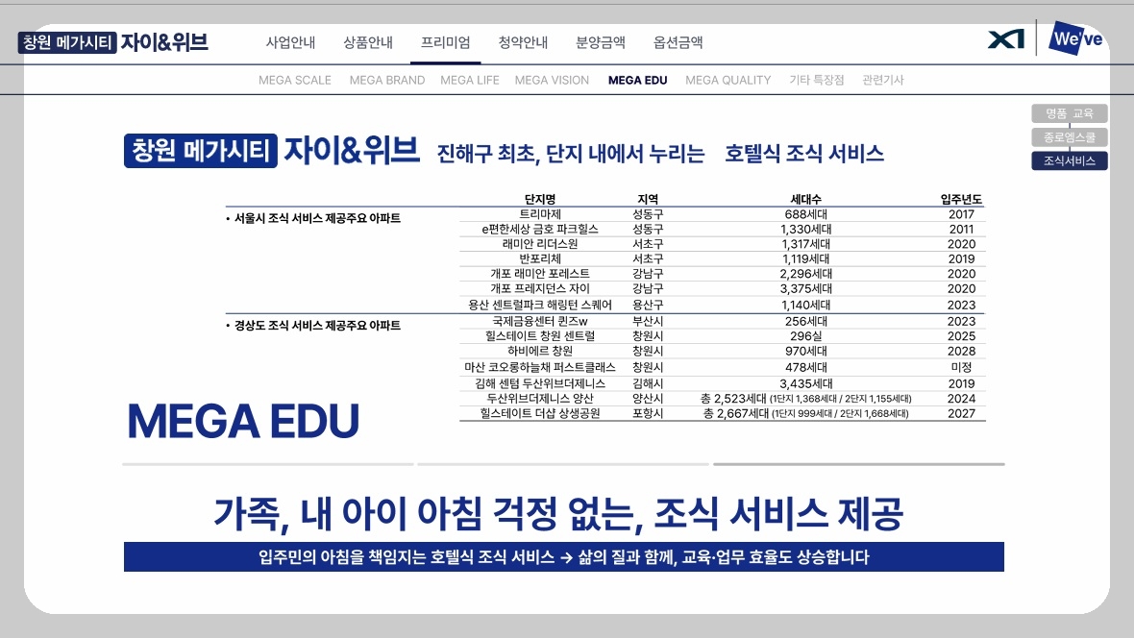Screen dimensions: 1134x638
Task: Click the 용산구 region cell
Action: pyautogui.click(x=648, y=306)
